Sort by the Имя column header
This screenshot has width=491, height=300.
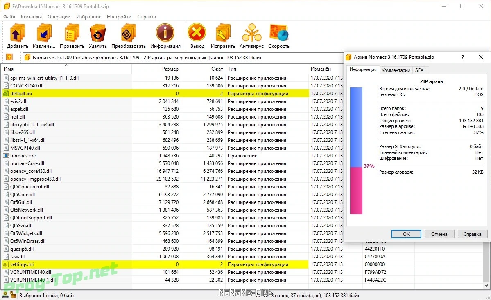click(x=66, y=69)
